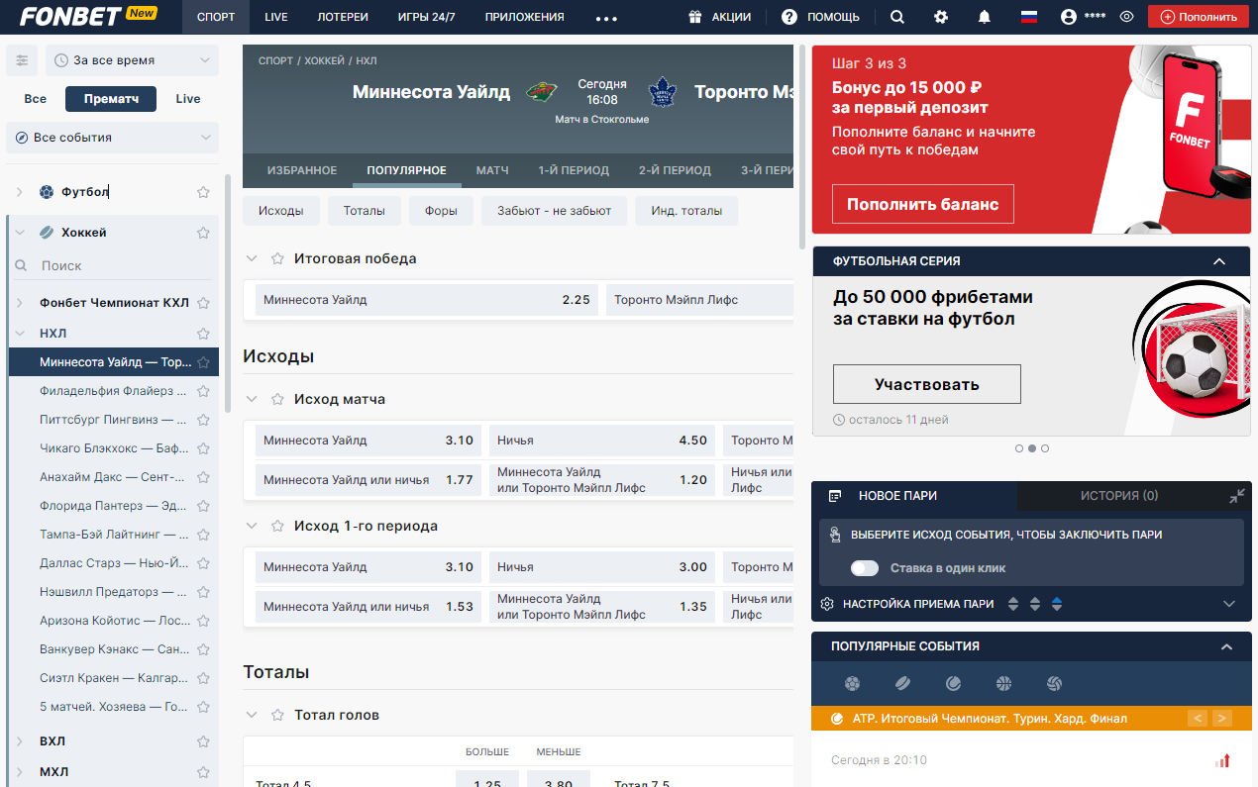Open user account profile icon
Viewport: 1258px width, 787px height.
coord(1068,17)
